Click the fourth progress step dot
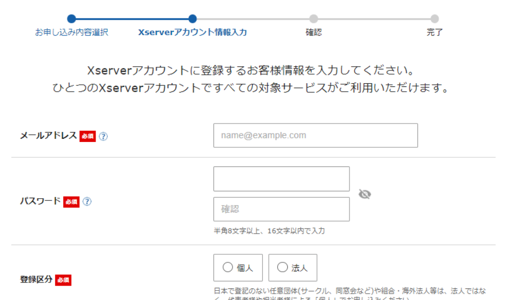The height and width of the screenshot is (300, 513). 434,19
